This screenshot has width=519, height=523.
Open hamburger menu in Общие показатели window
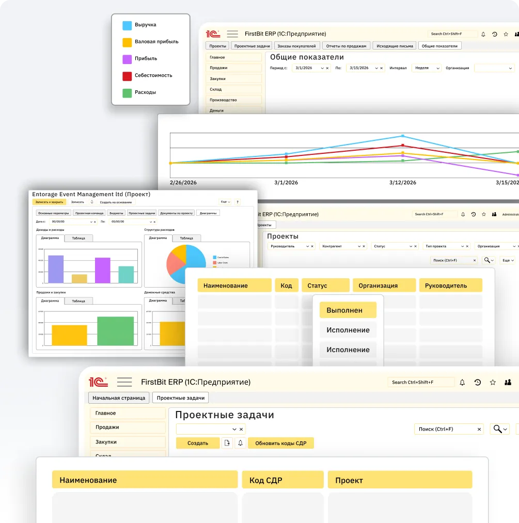coord(232,34)
